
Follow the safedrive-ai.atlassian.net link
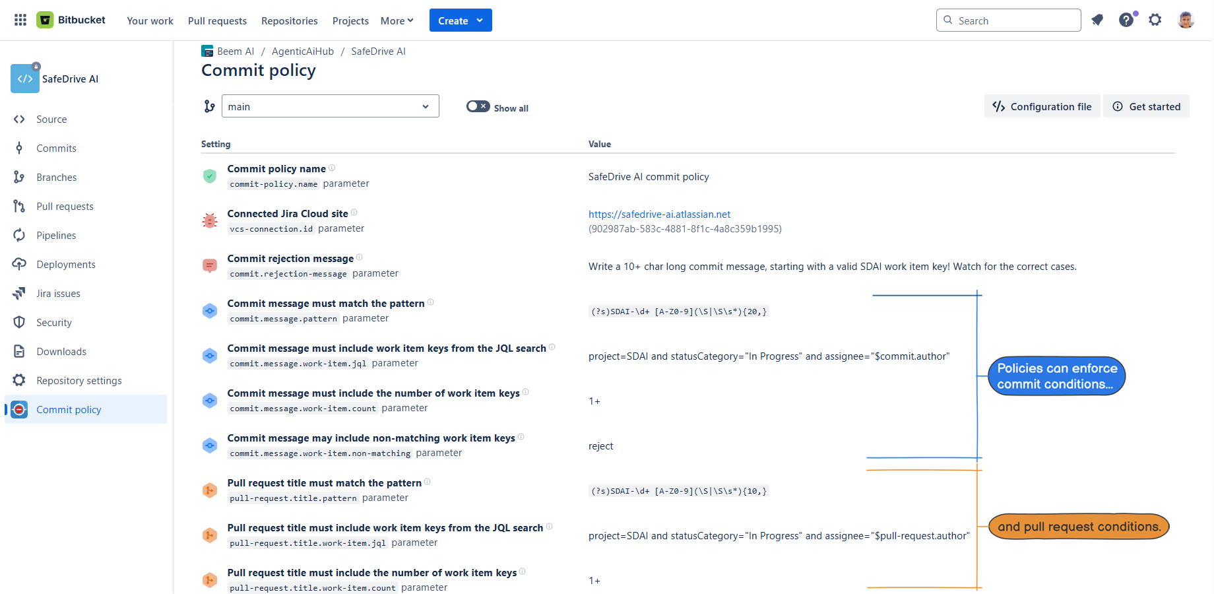click(x=659, y=214)
